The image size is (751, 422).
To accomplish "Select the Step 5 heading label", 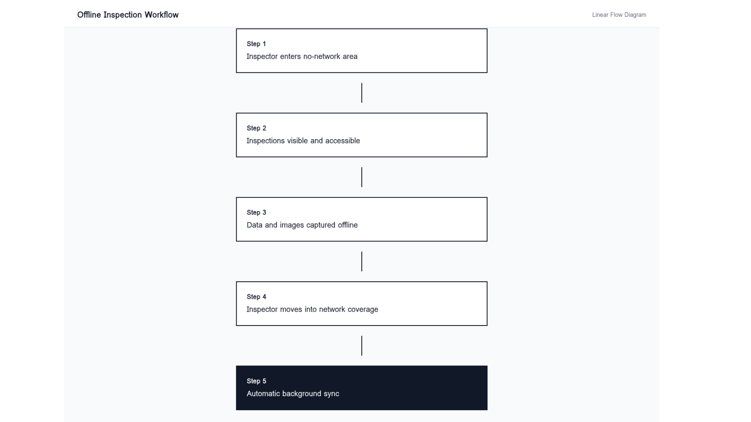I will click(x=256, y=381).
